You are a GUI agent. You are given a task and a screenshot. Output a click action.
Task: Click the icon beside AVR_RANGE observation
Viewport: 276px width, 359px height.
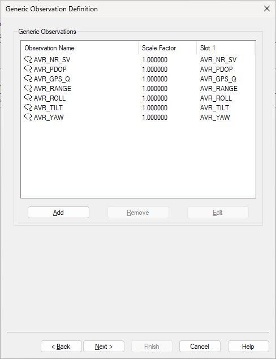(x=28, y=89)
